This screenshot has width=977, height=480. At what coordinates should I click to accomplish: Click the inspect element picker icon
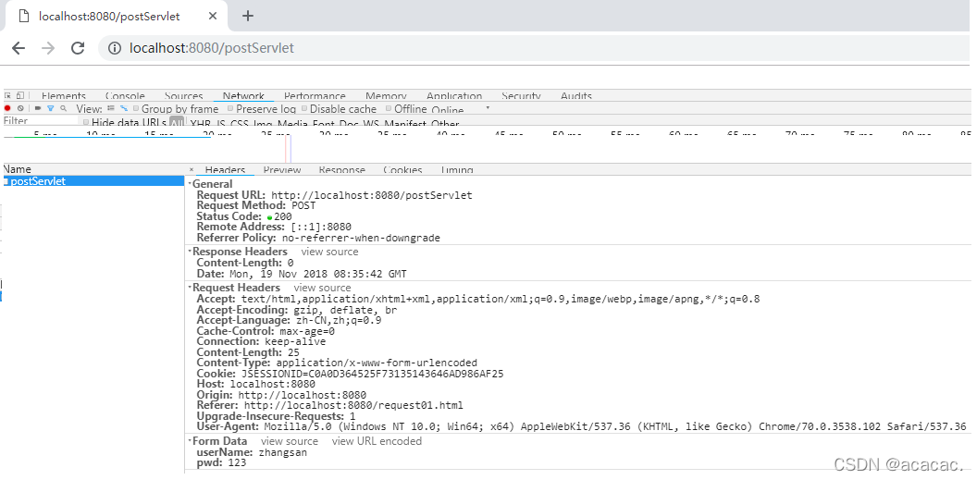click(x=7, y=96)
